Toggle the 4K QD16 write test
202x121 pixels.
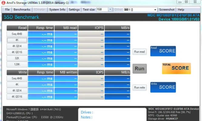pyautogui.click(x=17, y=96)
